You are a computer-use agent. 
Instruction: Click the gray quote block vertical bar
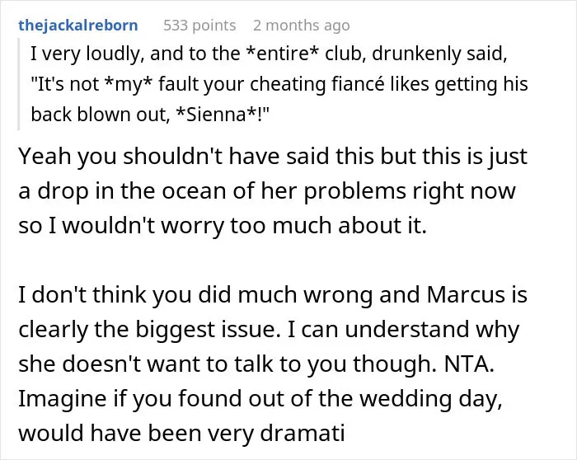coord(18,84)
